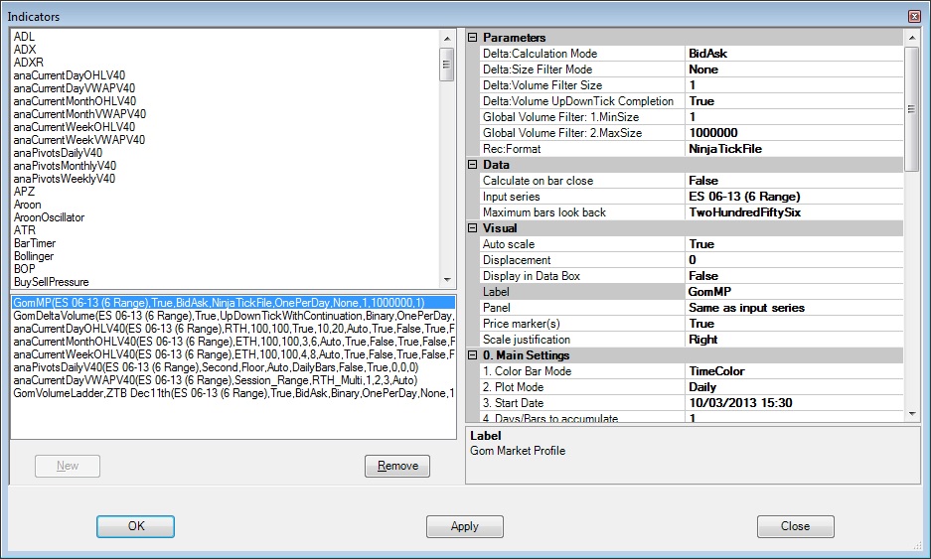Edit the Label value GomMP
The height and width of the screenshot is (559, 931).
(794, 292)
